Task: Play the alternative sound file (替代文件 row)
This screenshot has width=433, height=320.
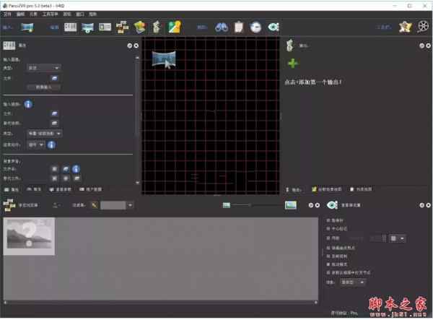Action: [55, 178]
